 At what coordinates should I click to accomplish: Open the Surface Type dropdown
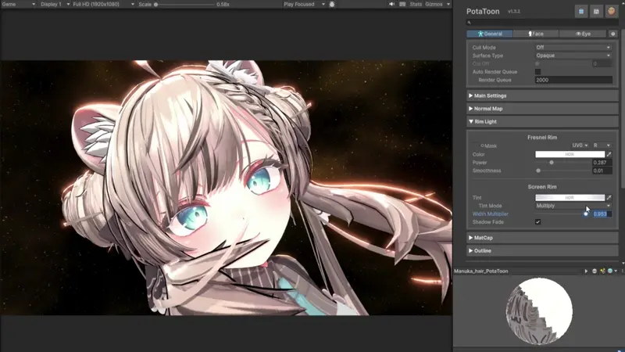click(573, 56)
